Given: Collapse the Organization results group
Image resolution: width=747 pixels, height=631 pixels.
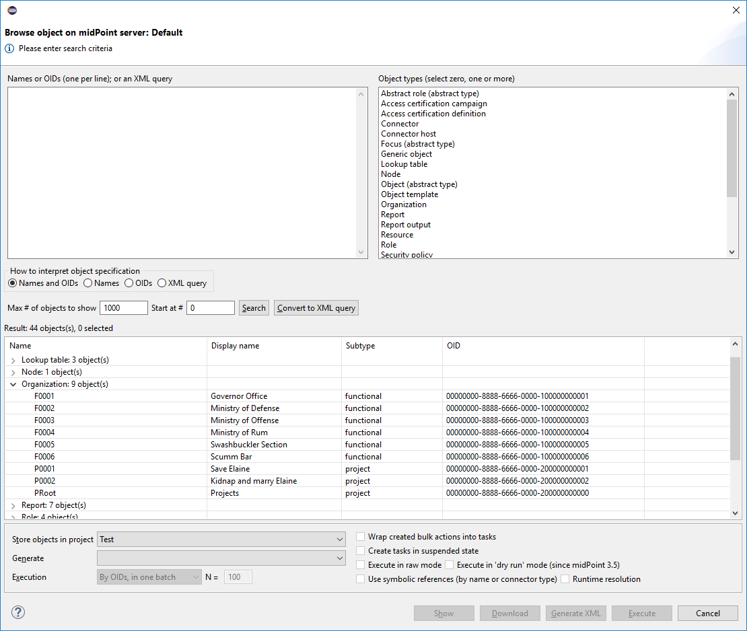Looking at the screenshot, I should tap(13, 385).
